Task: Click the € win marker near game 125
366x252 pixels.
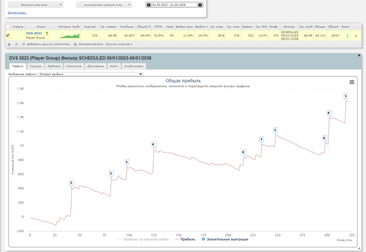Action: point(153,145)
